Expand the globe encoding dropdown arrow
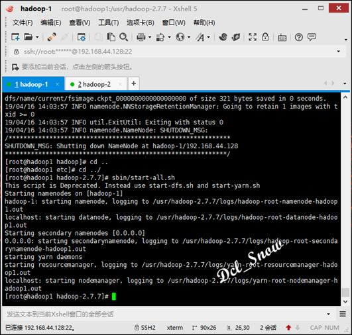 [x=189, y=37]
